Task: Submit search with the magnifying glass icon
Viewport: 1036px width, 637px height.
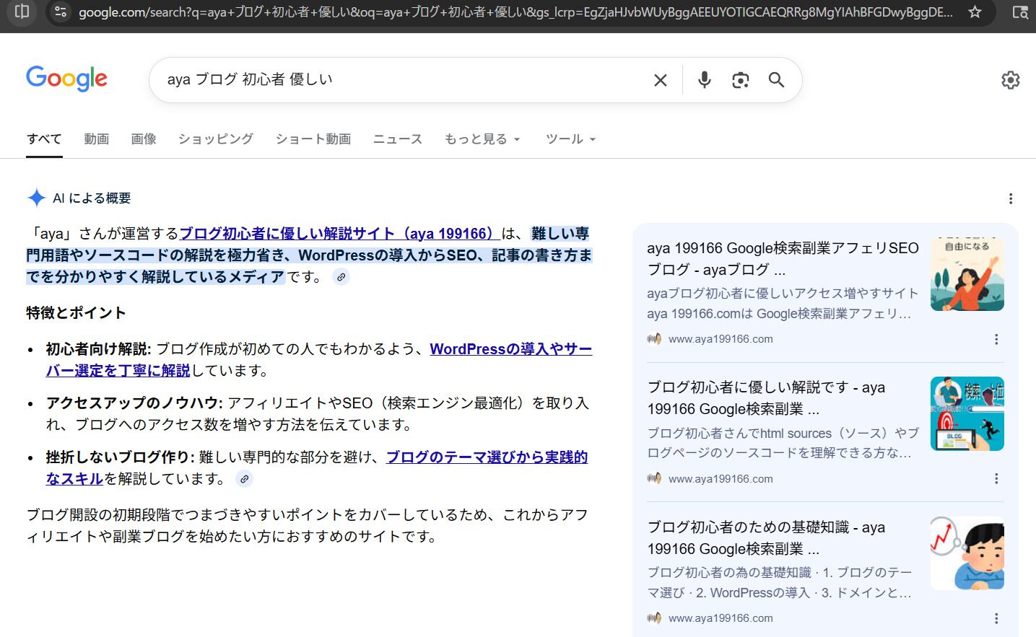Action: pos(776,80)
